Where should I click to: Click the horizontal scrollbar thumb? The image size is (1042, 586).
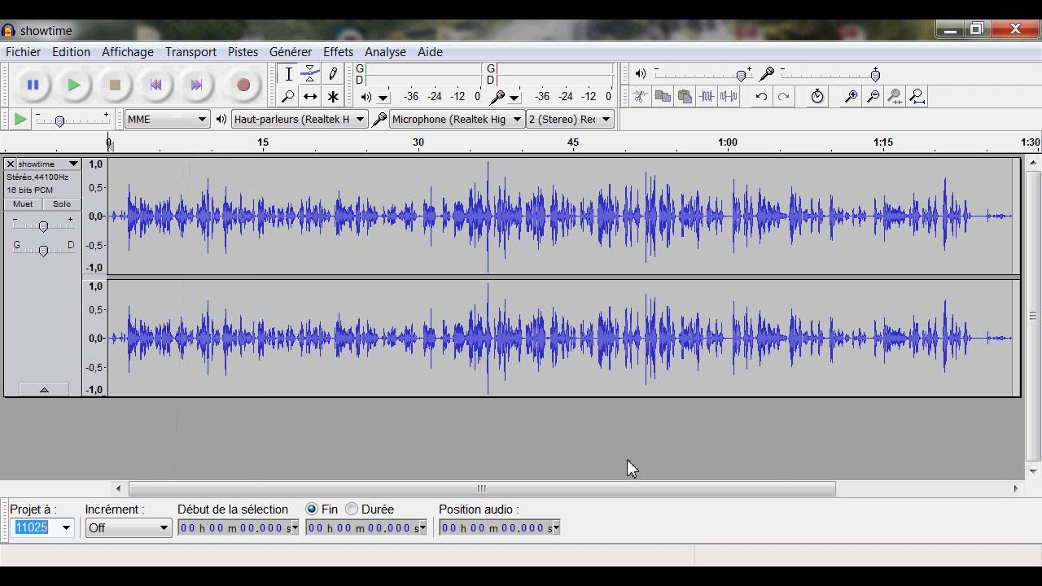coord(482,488)
